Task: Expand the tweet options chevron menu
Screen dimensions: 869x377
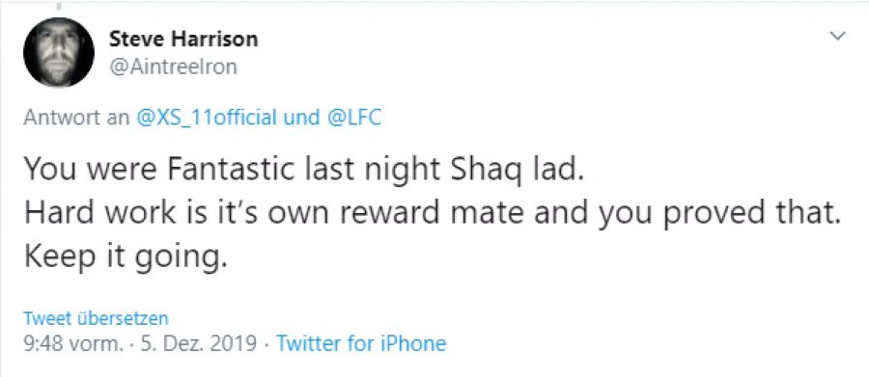Action: [838, 37]
